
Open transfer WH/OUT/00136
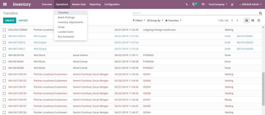17,112
